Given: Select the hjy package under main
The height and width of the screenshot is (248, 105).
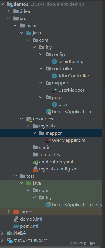Looking at the screenshot, I should coord(49,47).
